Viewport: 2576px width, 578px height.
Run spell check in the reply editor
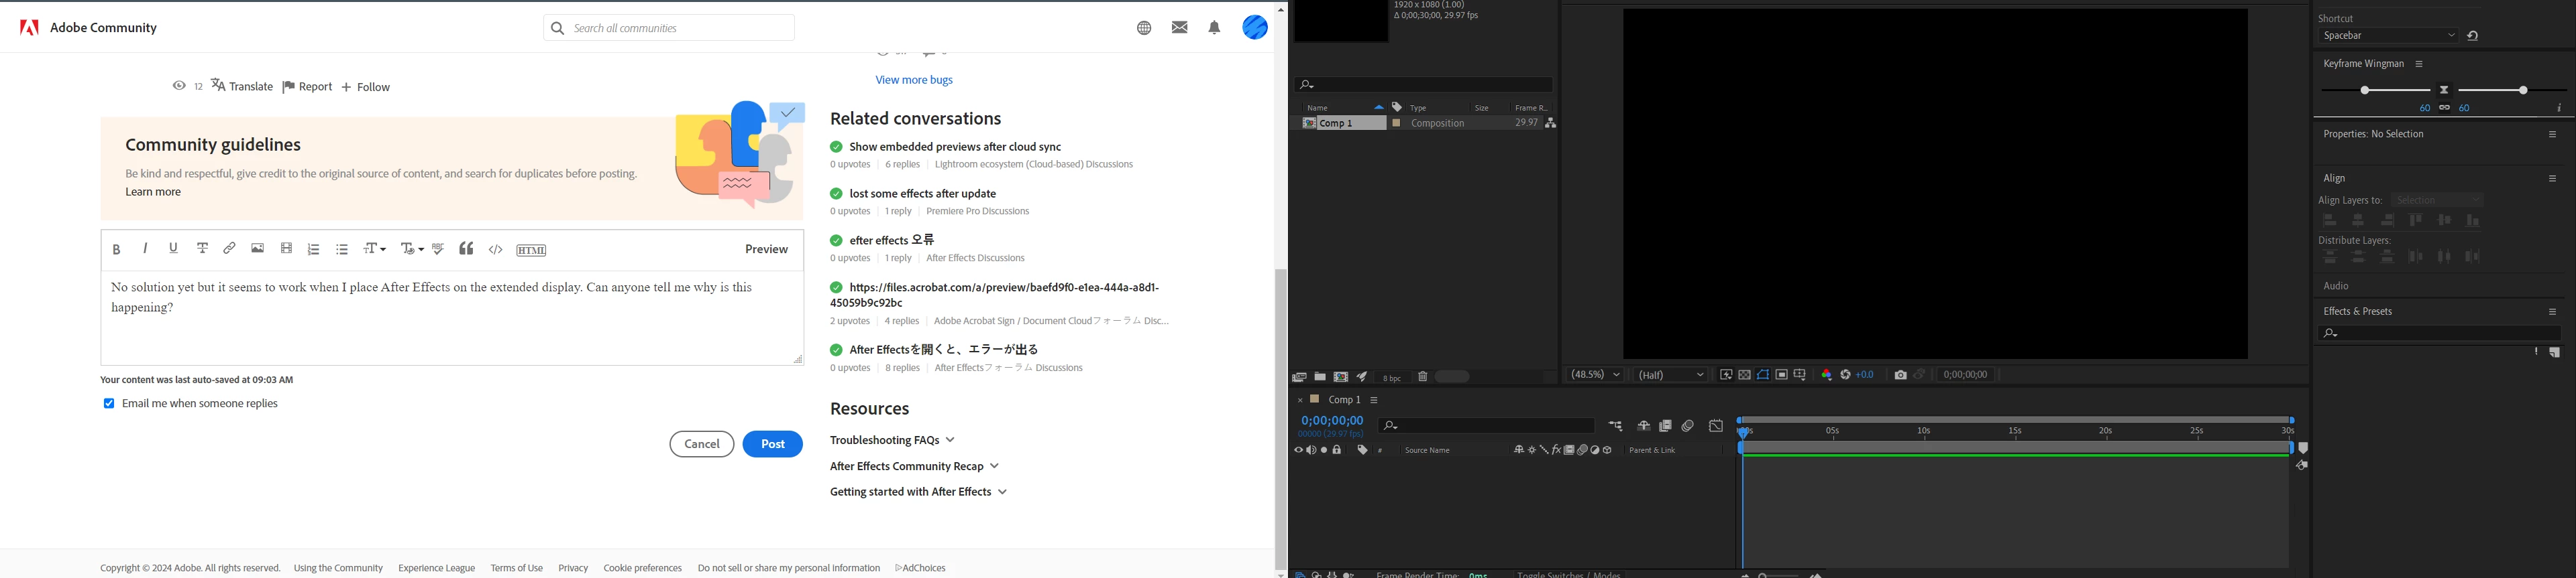438,248
